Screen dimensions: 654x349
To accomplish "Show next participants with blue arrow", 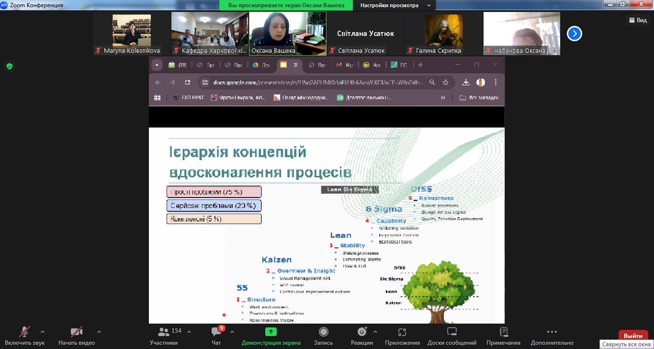I will click(x=574, y=34).
